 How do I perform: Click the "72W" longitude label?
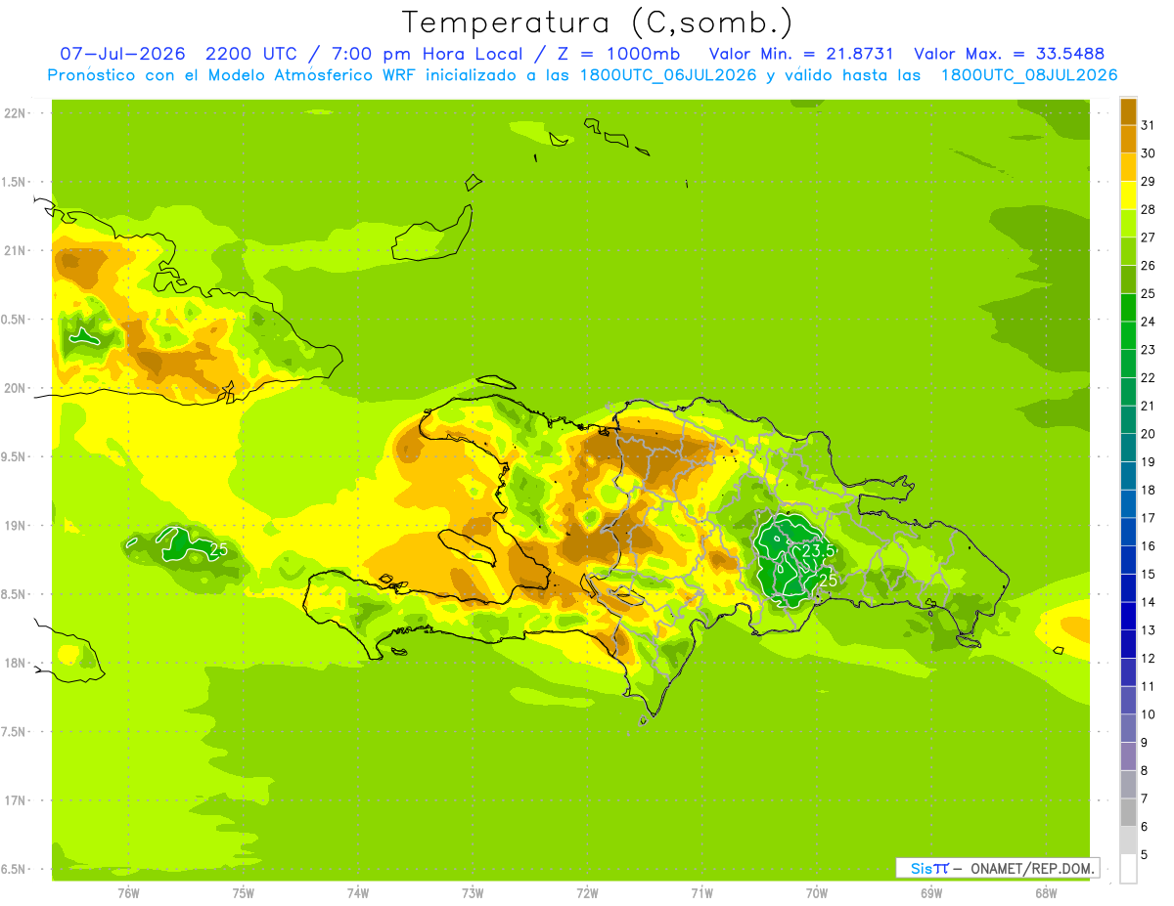click(x=587, y=892)
